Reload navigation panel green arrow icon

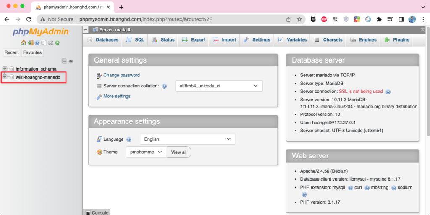(57, 43)
